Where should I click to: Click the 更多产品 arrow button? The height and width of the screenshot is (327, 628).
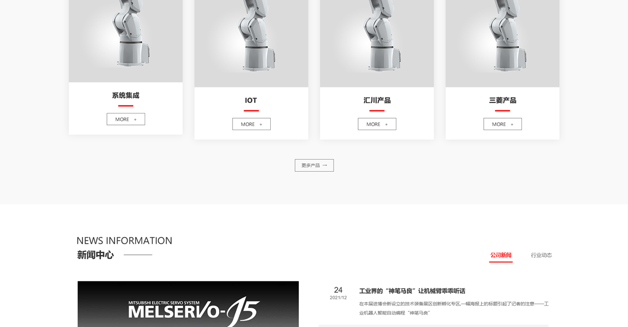(314, 165)
